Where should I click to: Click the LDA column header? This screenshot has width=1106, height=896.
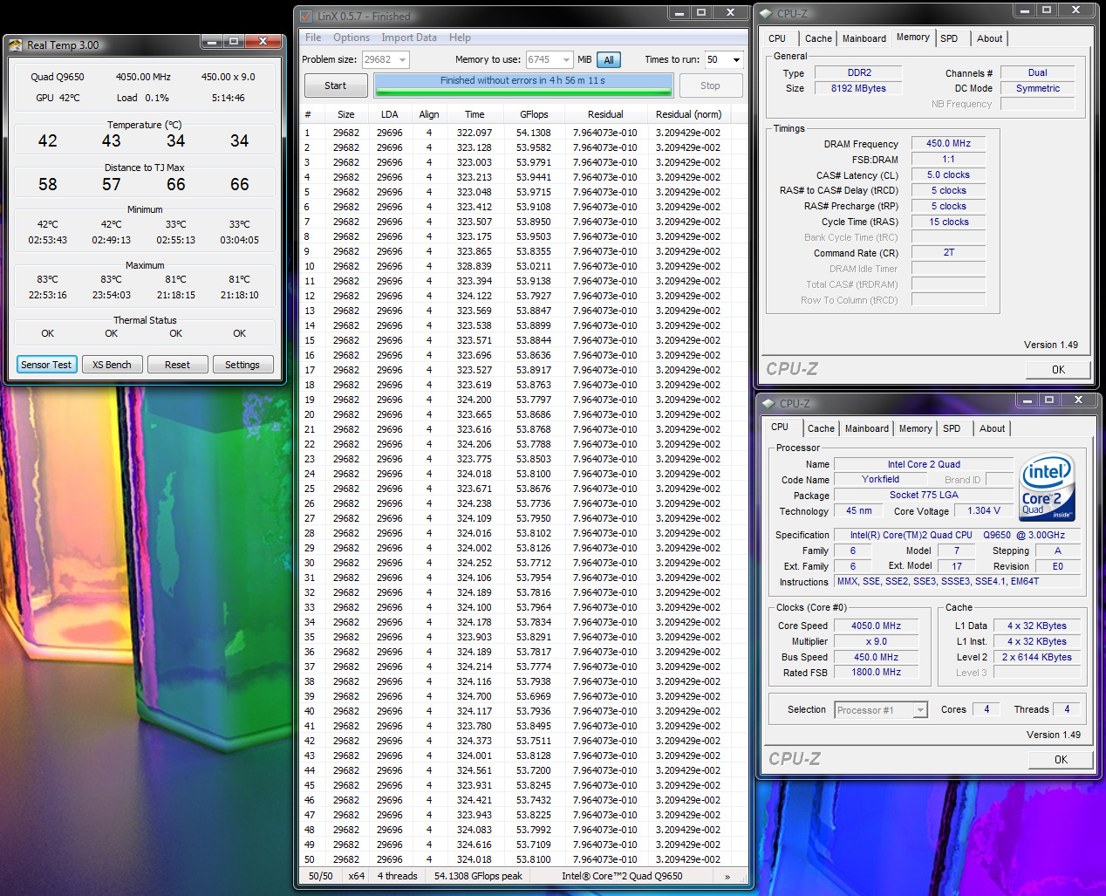pos(389,114)
